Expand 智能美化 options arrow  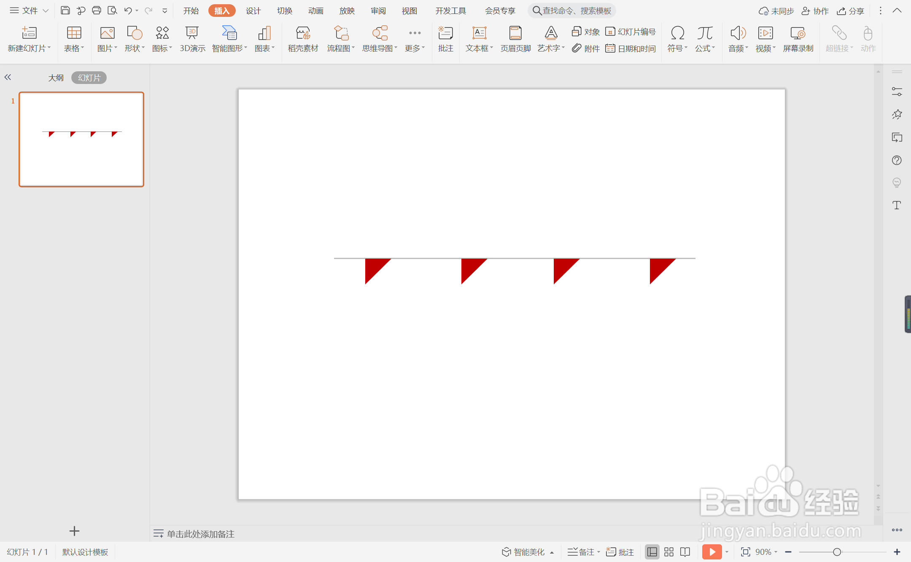pos(552,552)
